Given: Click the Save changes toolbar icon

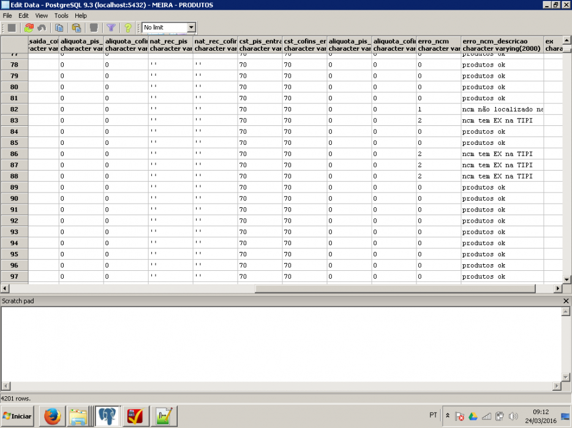Looking at the screenshot, I should (x=12, y=28).
